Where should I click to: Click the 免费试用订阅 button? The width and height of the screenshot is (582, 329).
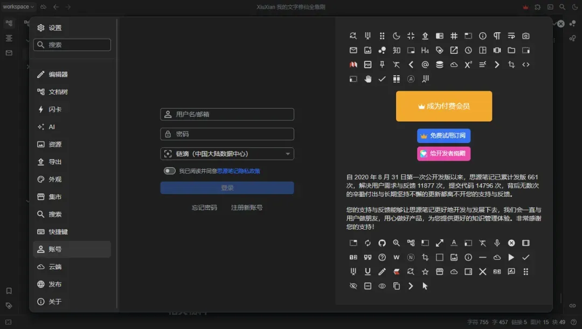pyautogui.click(x=444, y=136)
